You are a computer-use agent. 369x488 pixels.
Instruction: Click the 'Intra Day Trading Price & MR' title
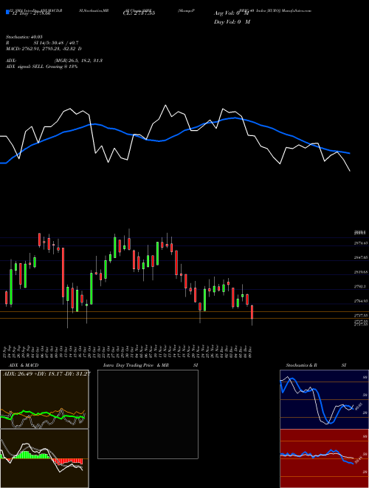click(136, 365)
